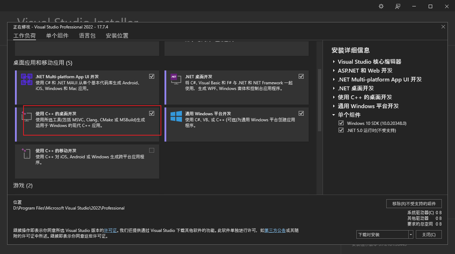Viewport: 455px width, 254px height.
Task: Open the 许可证 license link
Action: pos(110,231)
